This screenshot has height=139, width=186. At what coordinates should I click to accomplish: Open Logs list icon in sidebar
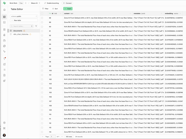4,70
